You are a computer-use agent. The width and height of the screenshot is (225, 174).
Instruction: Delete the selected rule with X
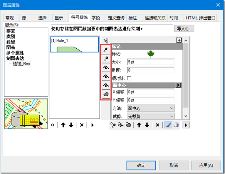tap(81, 125)
